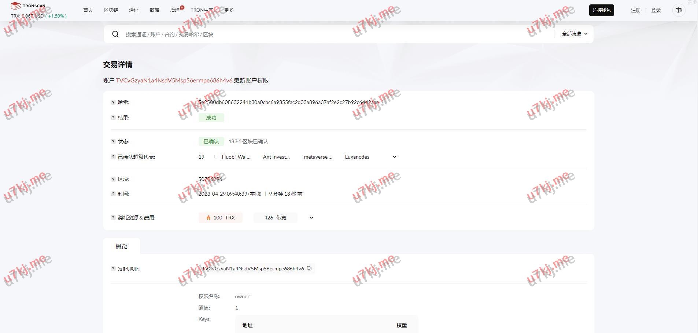This screenshot has width=698, height=333.
Task: Open the 全部筛选 filter dropdown
Action: [574, 34]
